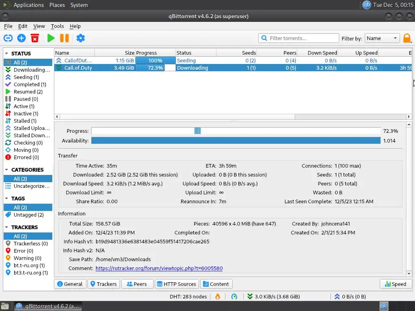Select the Call.of.Duty downloading torrent row

(233, 68)
